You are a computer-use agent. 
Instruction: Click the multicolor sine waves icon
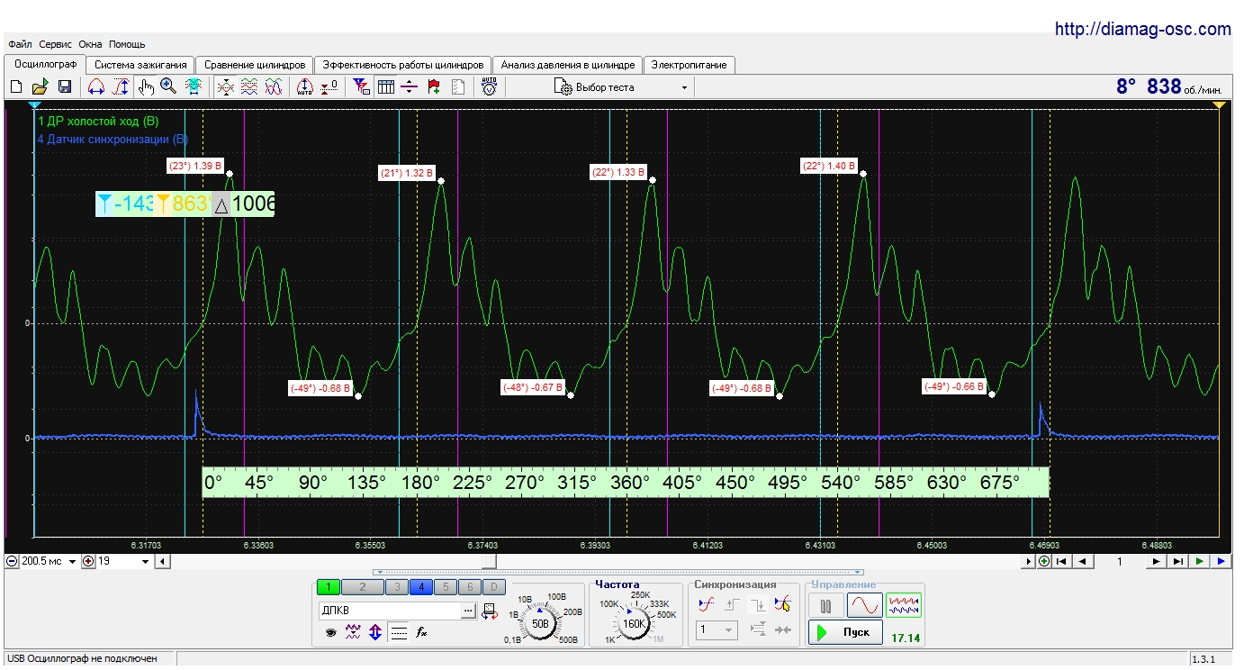pyautogui.click(x=274, y=87)
